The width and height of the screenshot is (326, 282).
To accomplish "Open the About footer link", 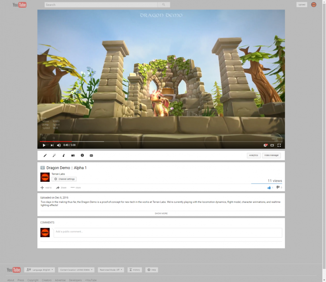I will click(x=11, y=280).
